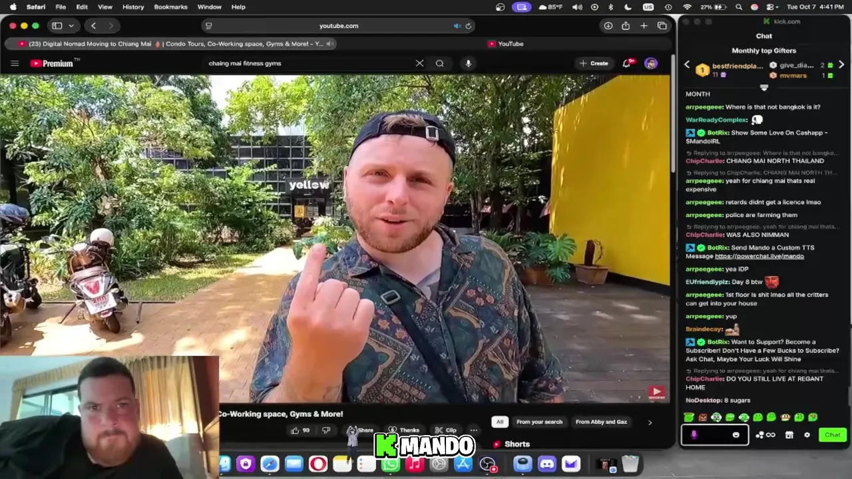
Task: Send message with the green Chat button
Action: pos(833,435)
